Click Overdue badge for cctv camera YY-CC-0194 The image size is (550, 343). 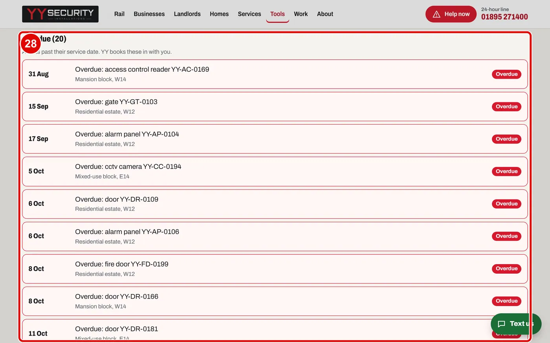tap(506, 171)
